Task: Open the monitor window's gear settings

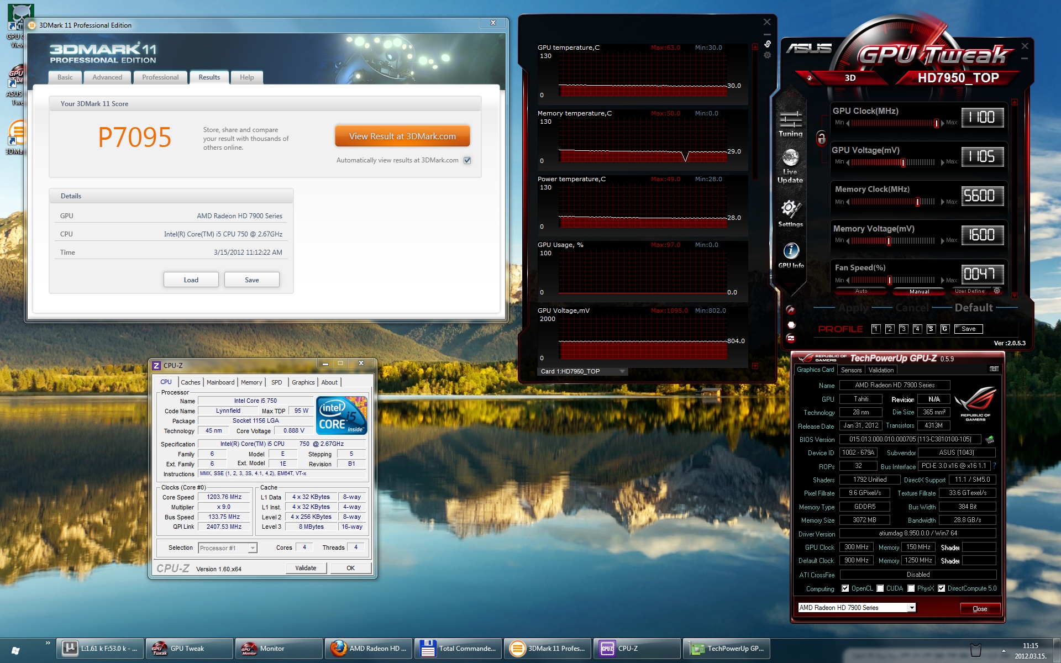Action: 767,55
